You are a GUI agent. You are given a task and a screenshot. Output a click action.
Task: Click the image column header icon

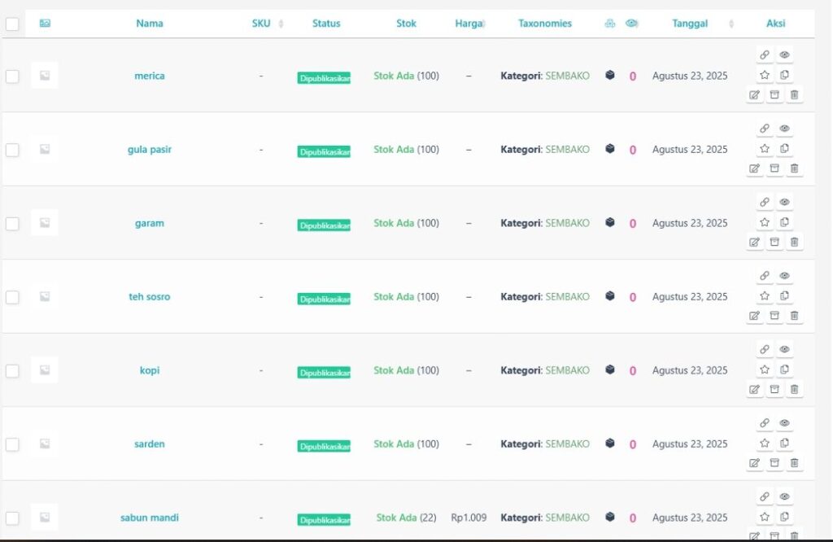45,24
